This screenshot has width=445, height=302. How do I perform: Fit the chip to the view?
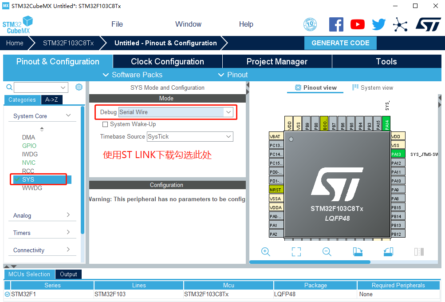tap(296, 252)
